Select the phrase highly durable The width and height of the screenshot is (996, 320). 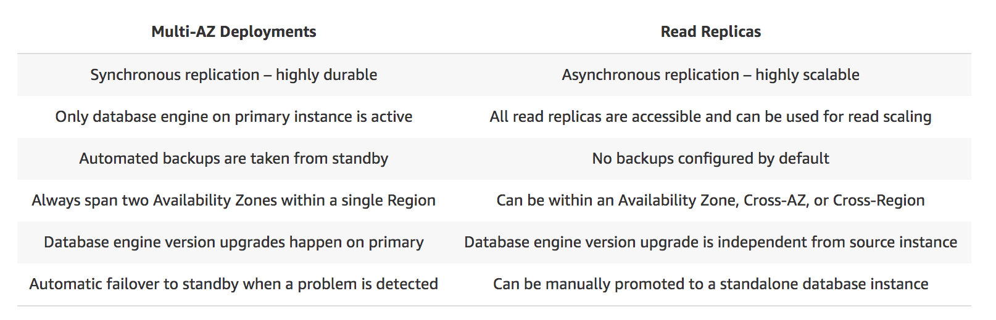click(x=326, y=75)
